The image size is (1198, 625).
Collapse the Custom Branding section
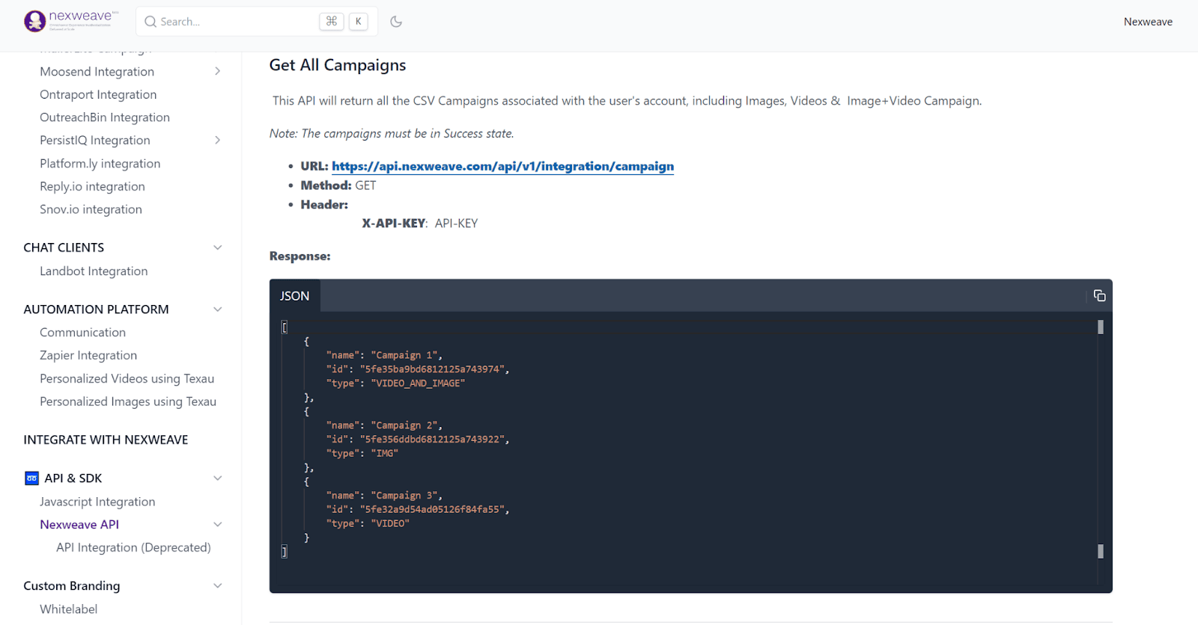[217, 586]
